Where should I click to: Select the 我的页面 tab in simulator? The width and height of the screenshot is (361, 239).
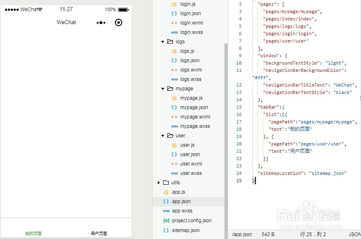pyautogui.click(x=34, y=233)
